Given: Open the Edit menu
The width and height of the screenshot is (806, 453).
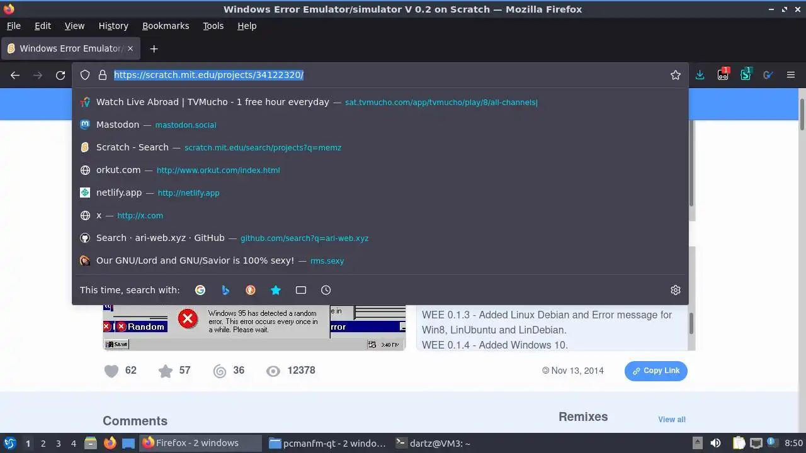Looking at the screenshot, I should point(43,26).
